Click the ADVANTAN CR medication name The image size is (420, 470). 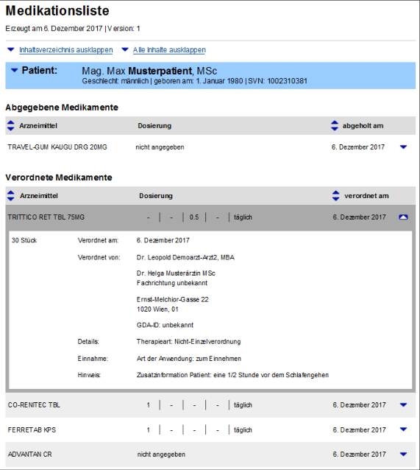[29, 455]
